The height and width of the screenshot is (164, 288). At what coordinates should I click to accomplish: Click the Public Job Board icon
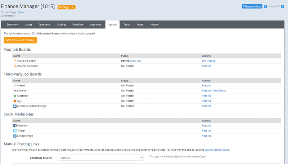[x=15, y=61]
